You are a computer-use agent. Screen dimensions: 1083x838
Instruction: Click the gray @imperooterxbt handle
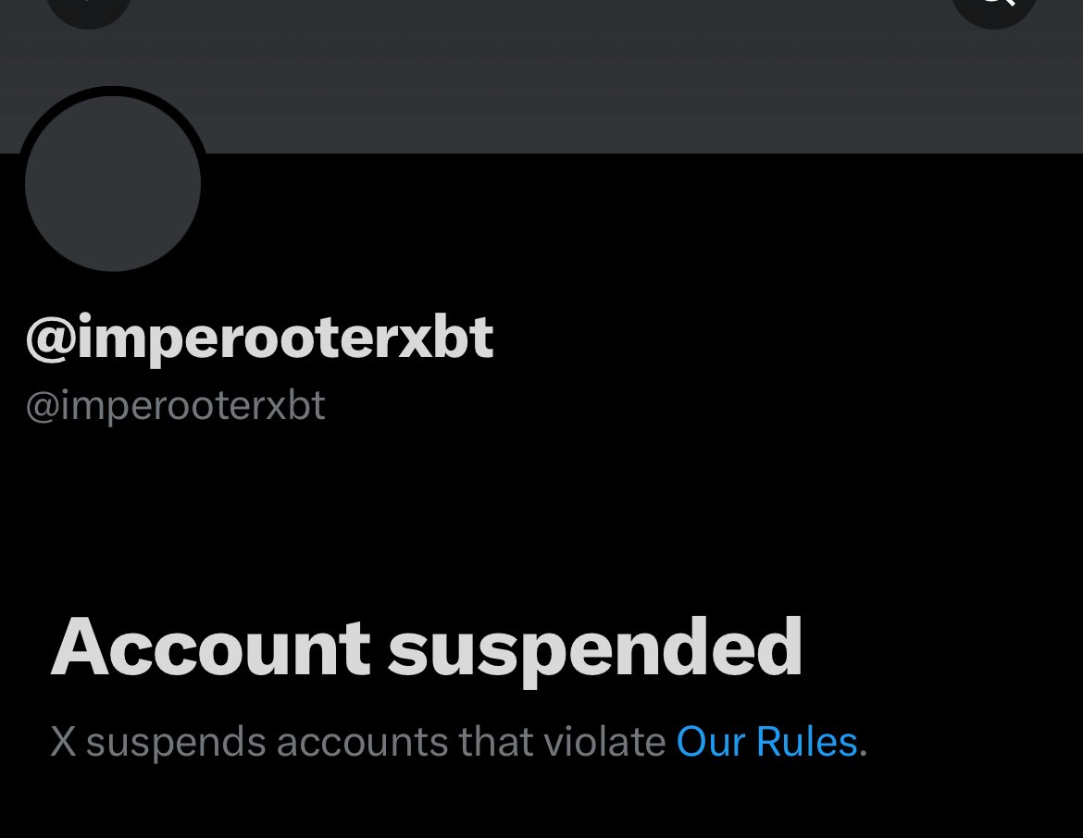(176, 406)
